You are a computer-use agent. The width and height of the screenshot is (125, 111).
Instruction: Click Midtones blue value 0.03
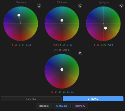pyautogui.click(x=70, y=45)
